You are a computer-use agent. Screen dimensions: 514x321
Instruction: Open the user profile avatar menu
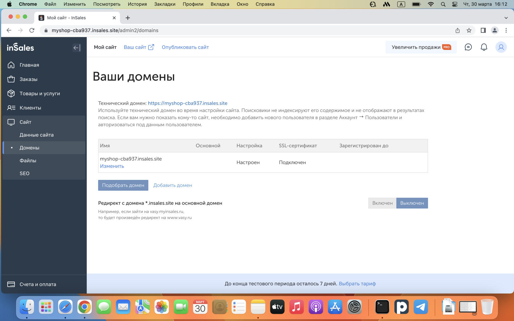(x=501, y=47)
